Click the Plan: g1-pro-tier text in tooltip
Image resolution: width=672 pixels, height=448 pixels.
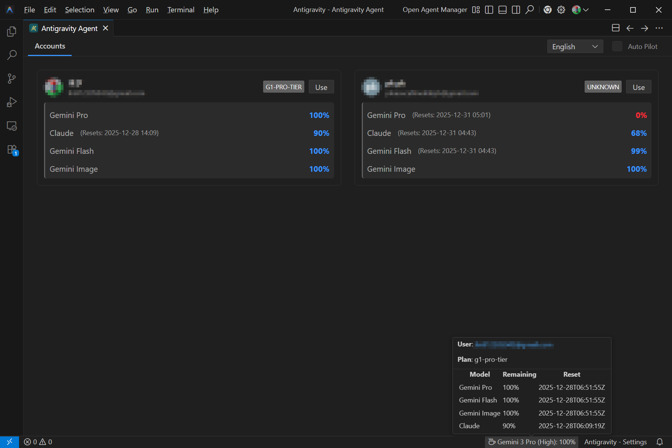(482, 360)
